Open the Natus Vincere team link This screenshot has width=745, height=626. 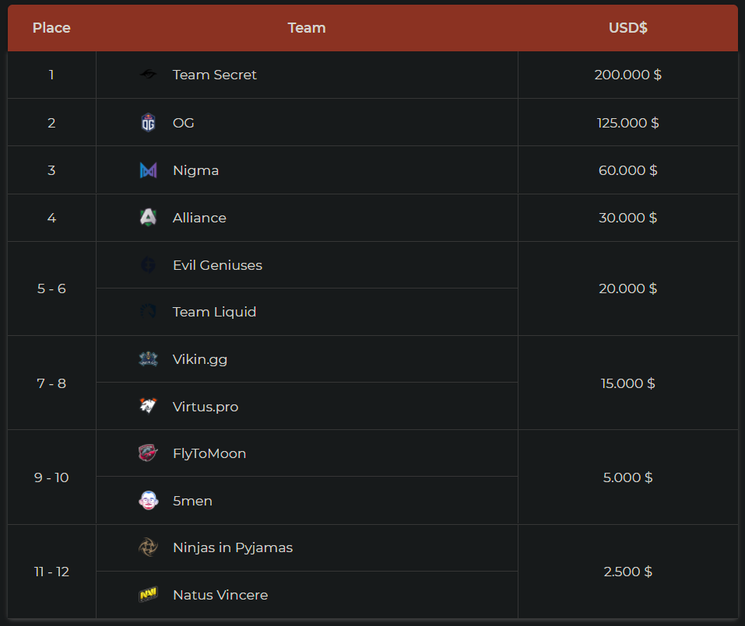click(220, 595)
